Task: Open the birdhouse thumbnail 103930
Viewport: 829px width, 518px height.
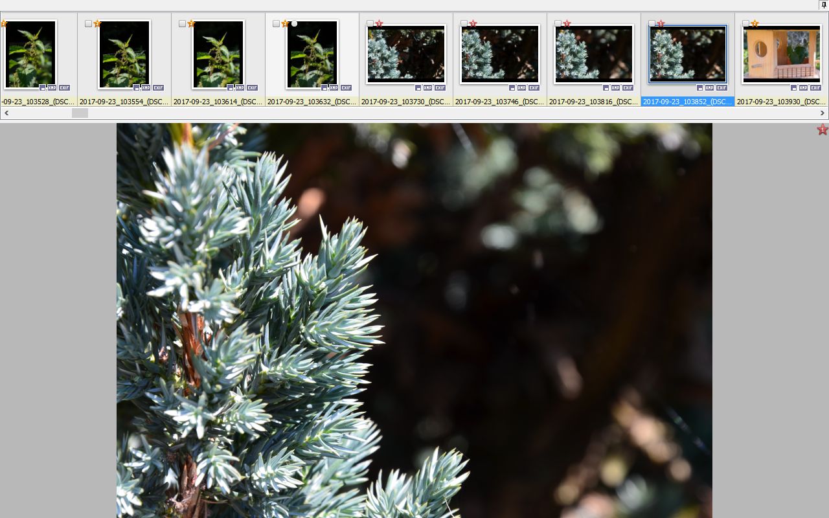Action: point(782,54)
